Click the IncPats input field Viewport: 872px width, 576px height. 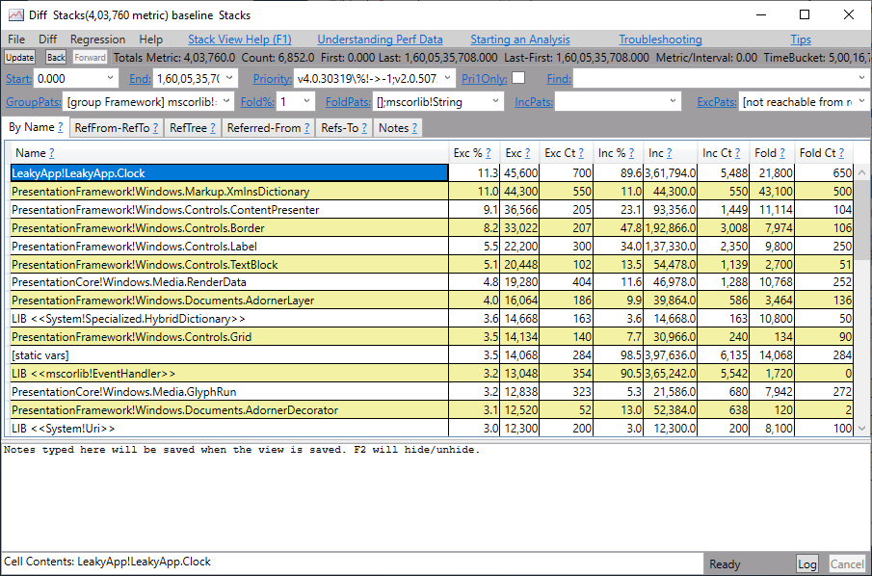611,101
